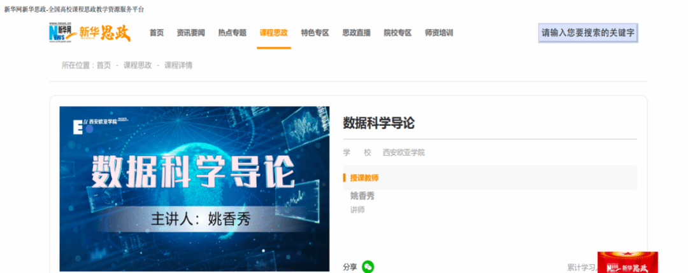Click the 新华思政 calligraphy logo
Image resolution: width=688 pixels, height=273 pixels.
[104, 33]
